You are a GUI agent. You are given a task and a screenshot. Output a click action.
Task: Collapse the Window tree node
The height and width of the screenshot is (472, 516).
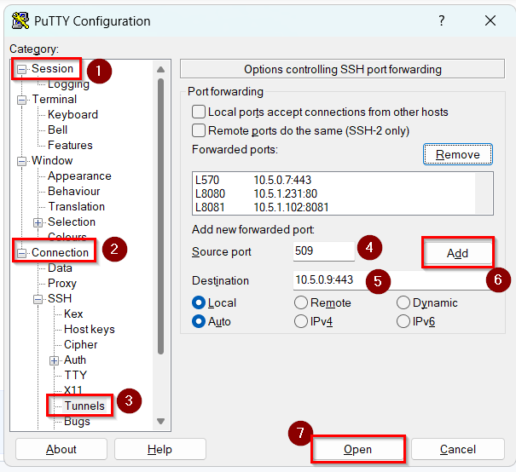pyautogui.click(x=21, y=161)
